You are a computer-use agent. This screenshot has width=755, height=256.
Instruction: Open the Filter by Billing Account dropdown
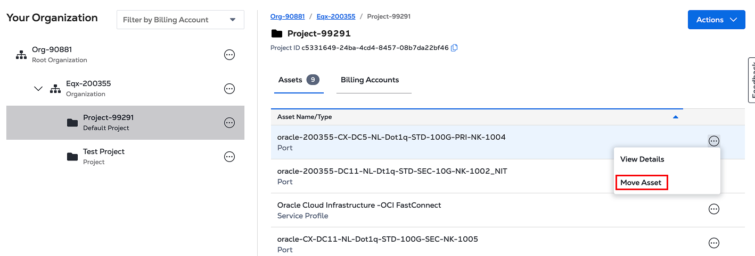(180, 20)
